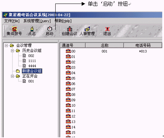
Task: Open the 文件[File] menu
Action: [x=12, y=21]
